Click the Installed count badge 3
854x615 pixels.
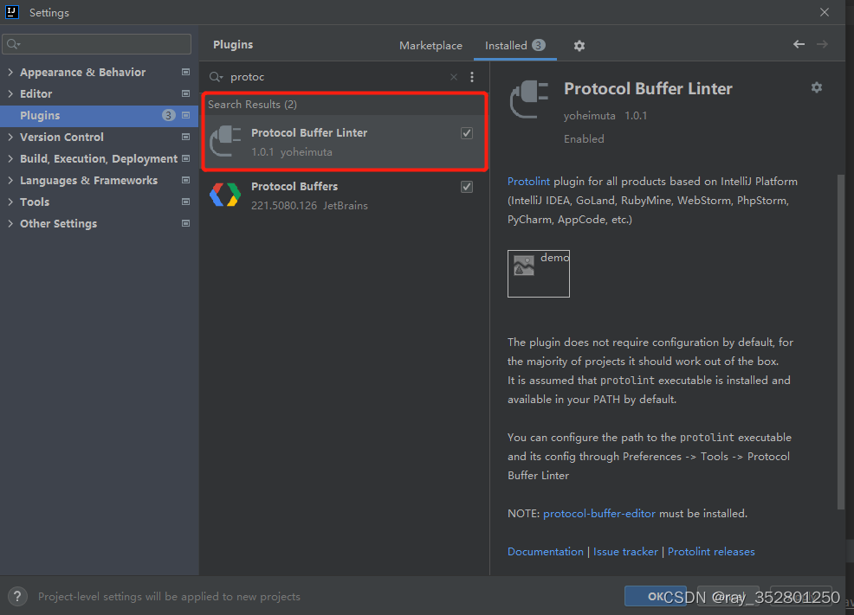point(538,45)
